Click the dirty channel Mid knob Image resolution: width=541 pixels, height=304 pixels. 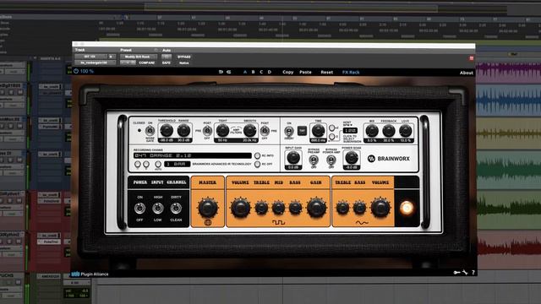(x=278, y=208)
